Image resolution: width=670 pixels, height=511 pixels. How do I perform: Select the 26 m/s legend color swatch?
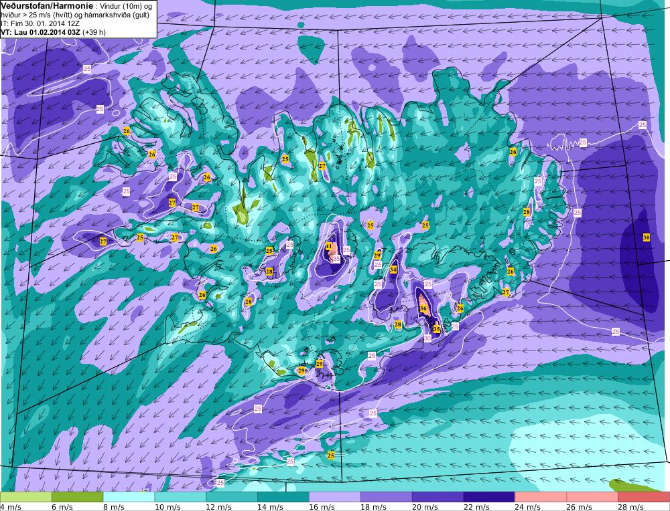[592, 497]
